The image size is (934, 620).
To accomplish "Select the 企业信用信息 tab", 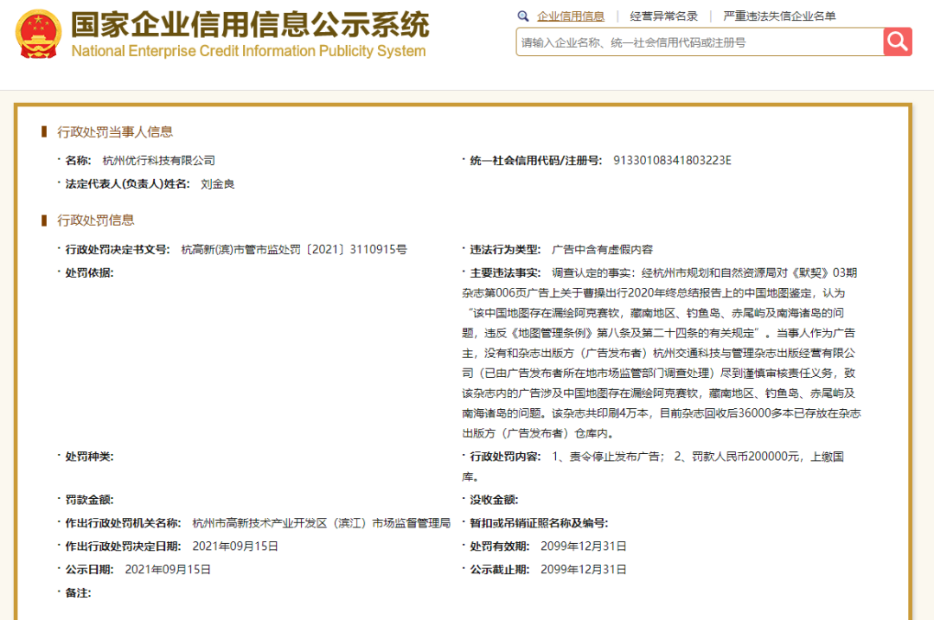I will pos(571,16).
